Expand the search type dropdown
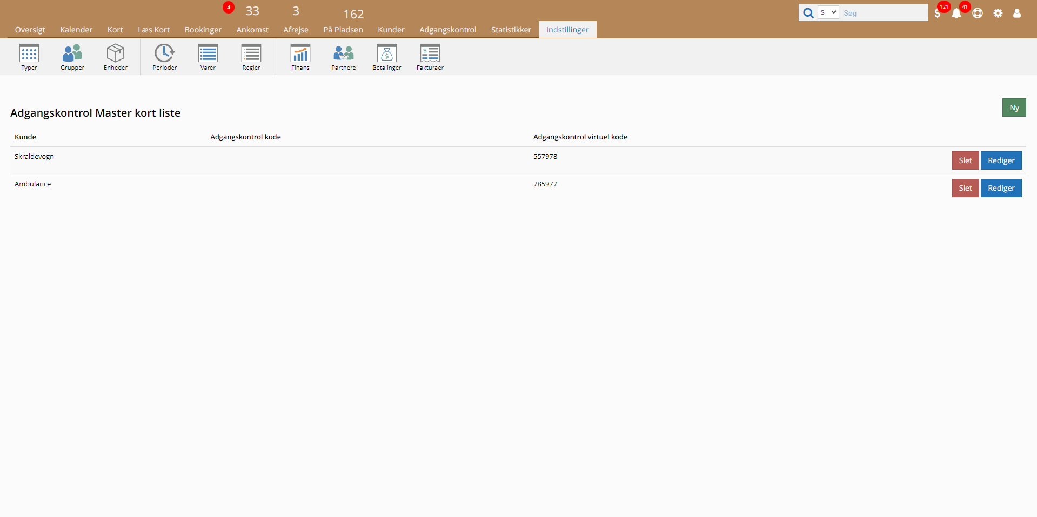Image resolution: width=1037 pixels, height=517 pixels. (x=828, y=12)
